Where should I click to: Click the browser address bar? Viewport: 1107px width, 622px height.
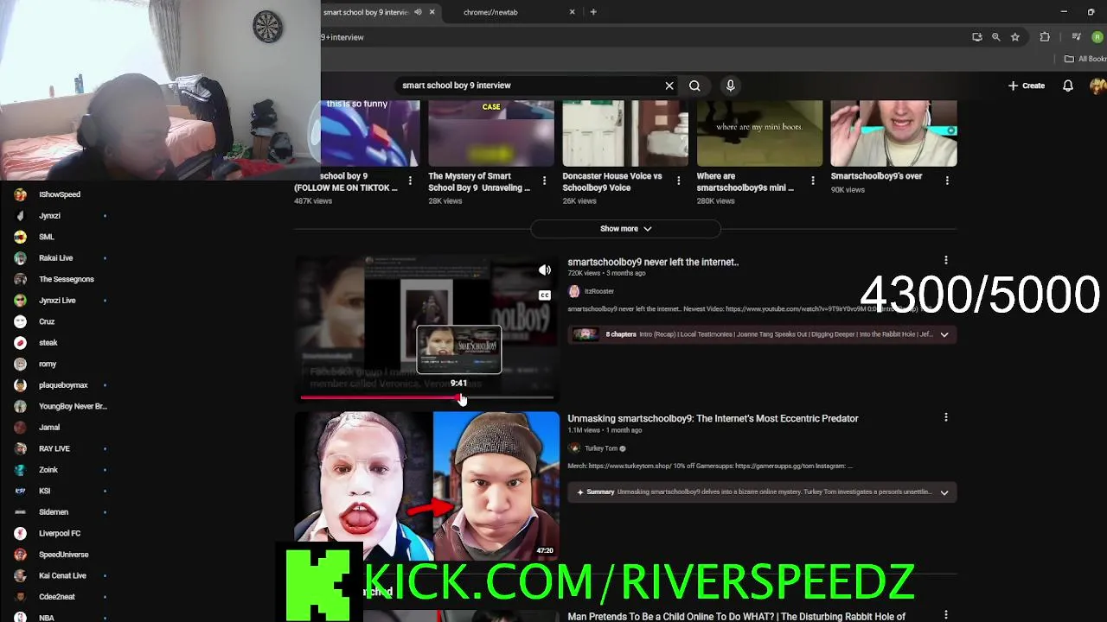640,37
